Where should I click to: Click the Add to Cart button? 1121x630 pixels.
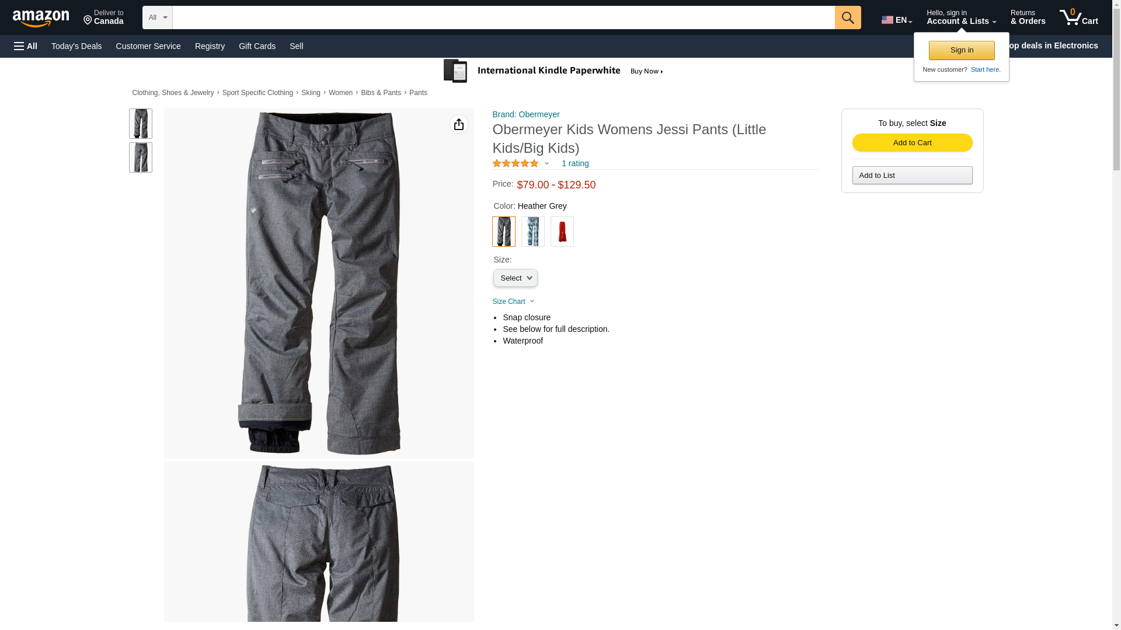(912, 143)
